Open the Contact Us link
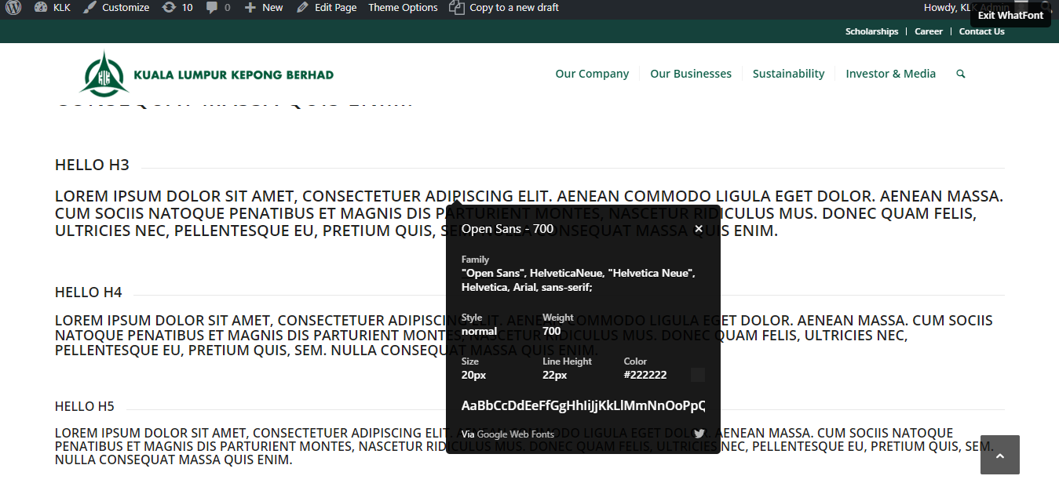 coord(982,31)
